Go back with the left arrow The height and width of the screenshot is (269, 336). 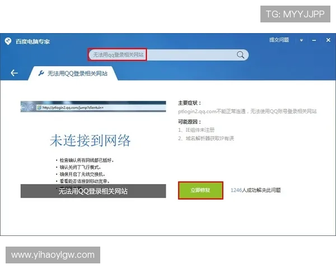pyautogui.click(x=14, y=73)
